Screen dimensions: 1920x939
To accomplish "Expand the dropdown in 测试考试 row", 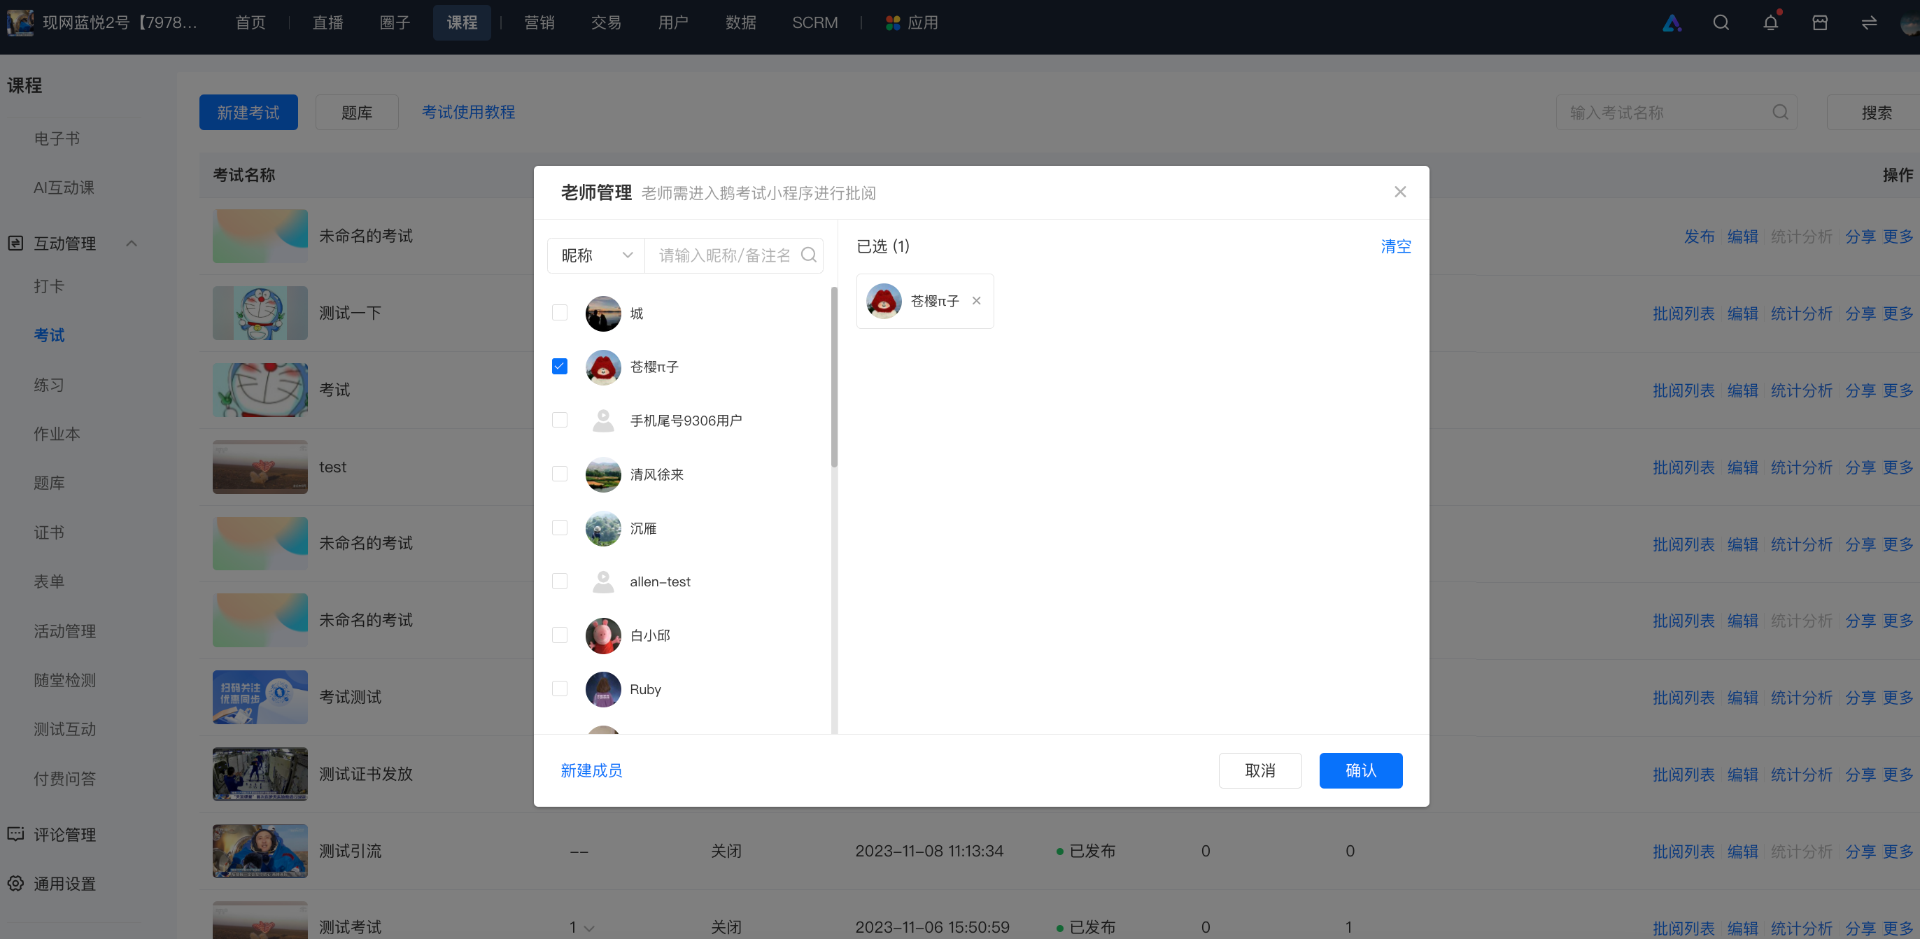I will [x=589, y=928].
